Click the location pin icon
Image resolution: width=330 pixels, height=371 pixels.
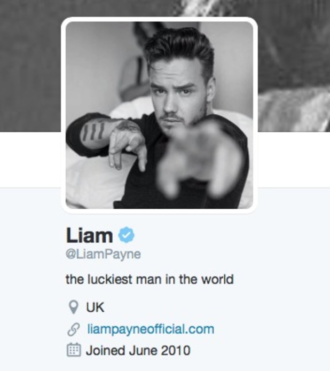click(73, 307)
